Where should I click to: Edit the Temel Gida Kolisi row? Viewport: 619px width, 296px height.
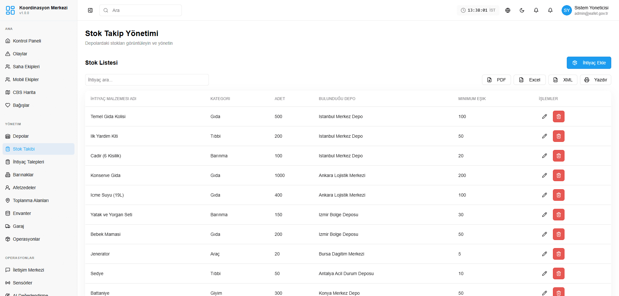tap(545, 116)
